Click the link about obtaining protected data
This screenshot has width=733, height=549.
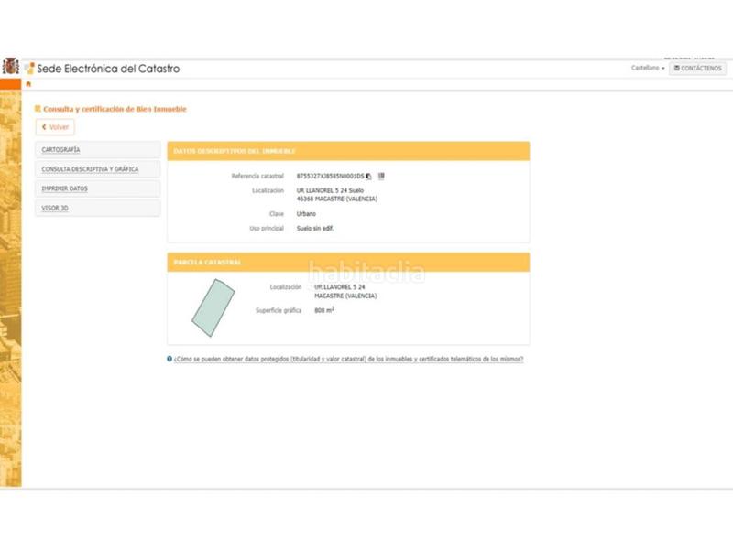(348, 360)
